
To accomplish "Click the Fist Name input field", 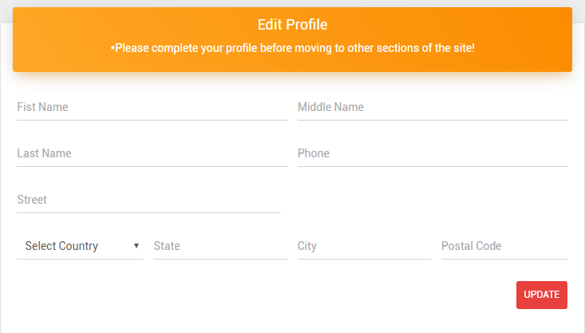I will (152, 107).
